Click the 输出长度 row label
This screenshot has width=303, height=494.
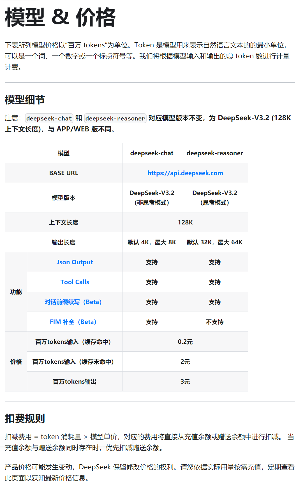pos(64,242)
